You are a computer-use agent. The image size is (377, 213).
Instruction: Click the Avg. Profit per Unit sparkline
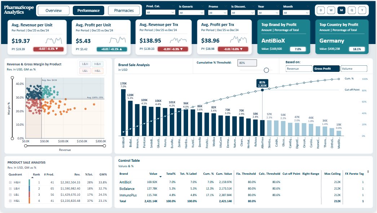(x=117, y=40)
